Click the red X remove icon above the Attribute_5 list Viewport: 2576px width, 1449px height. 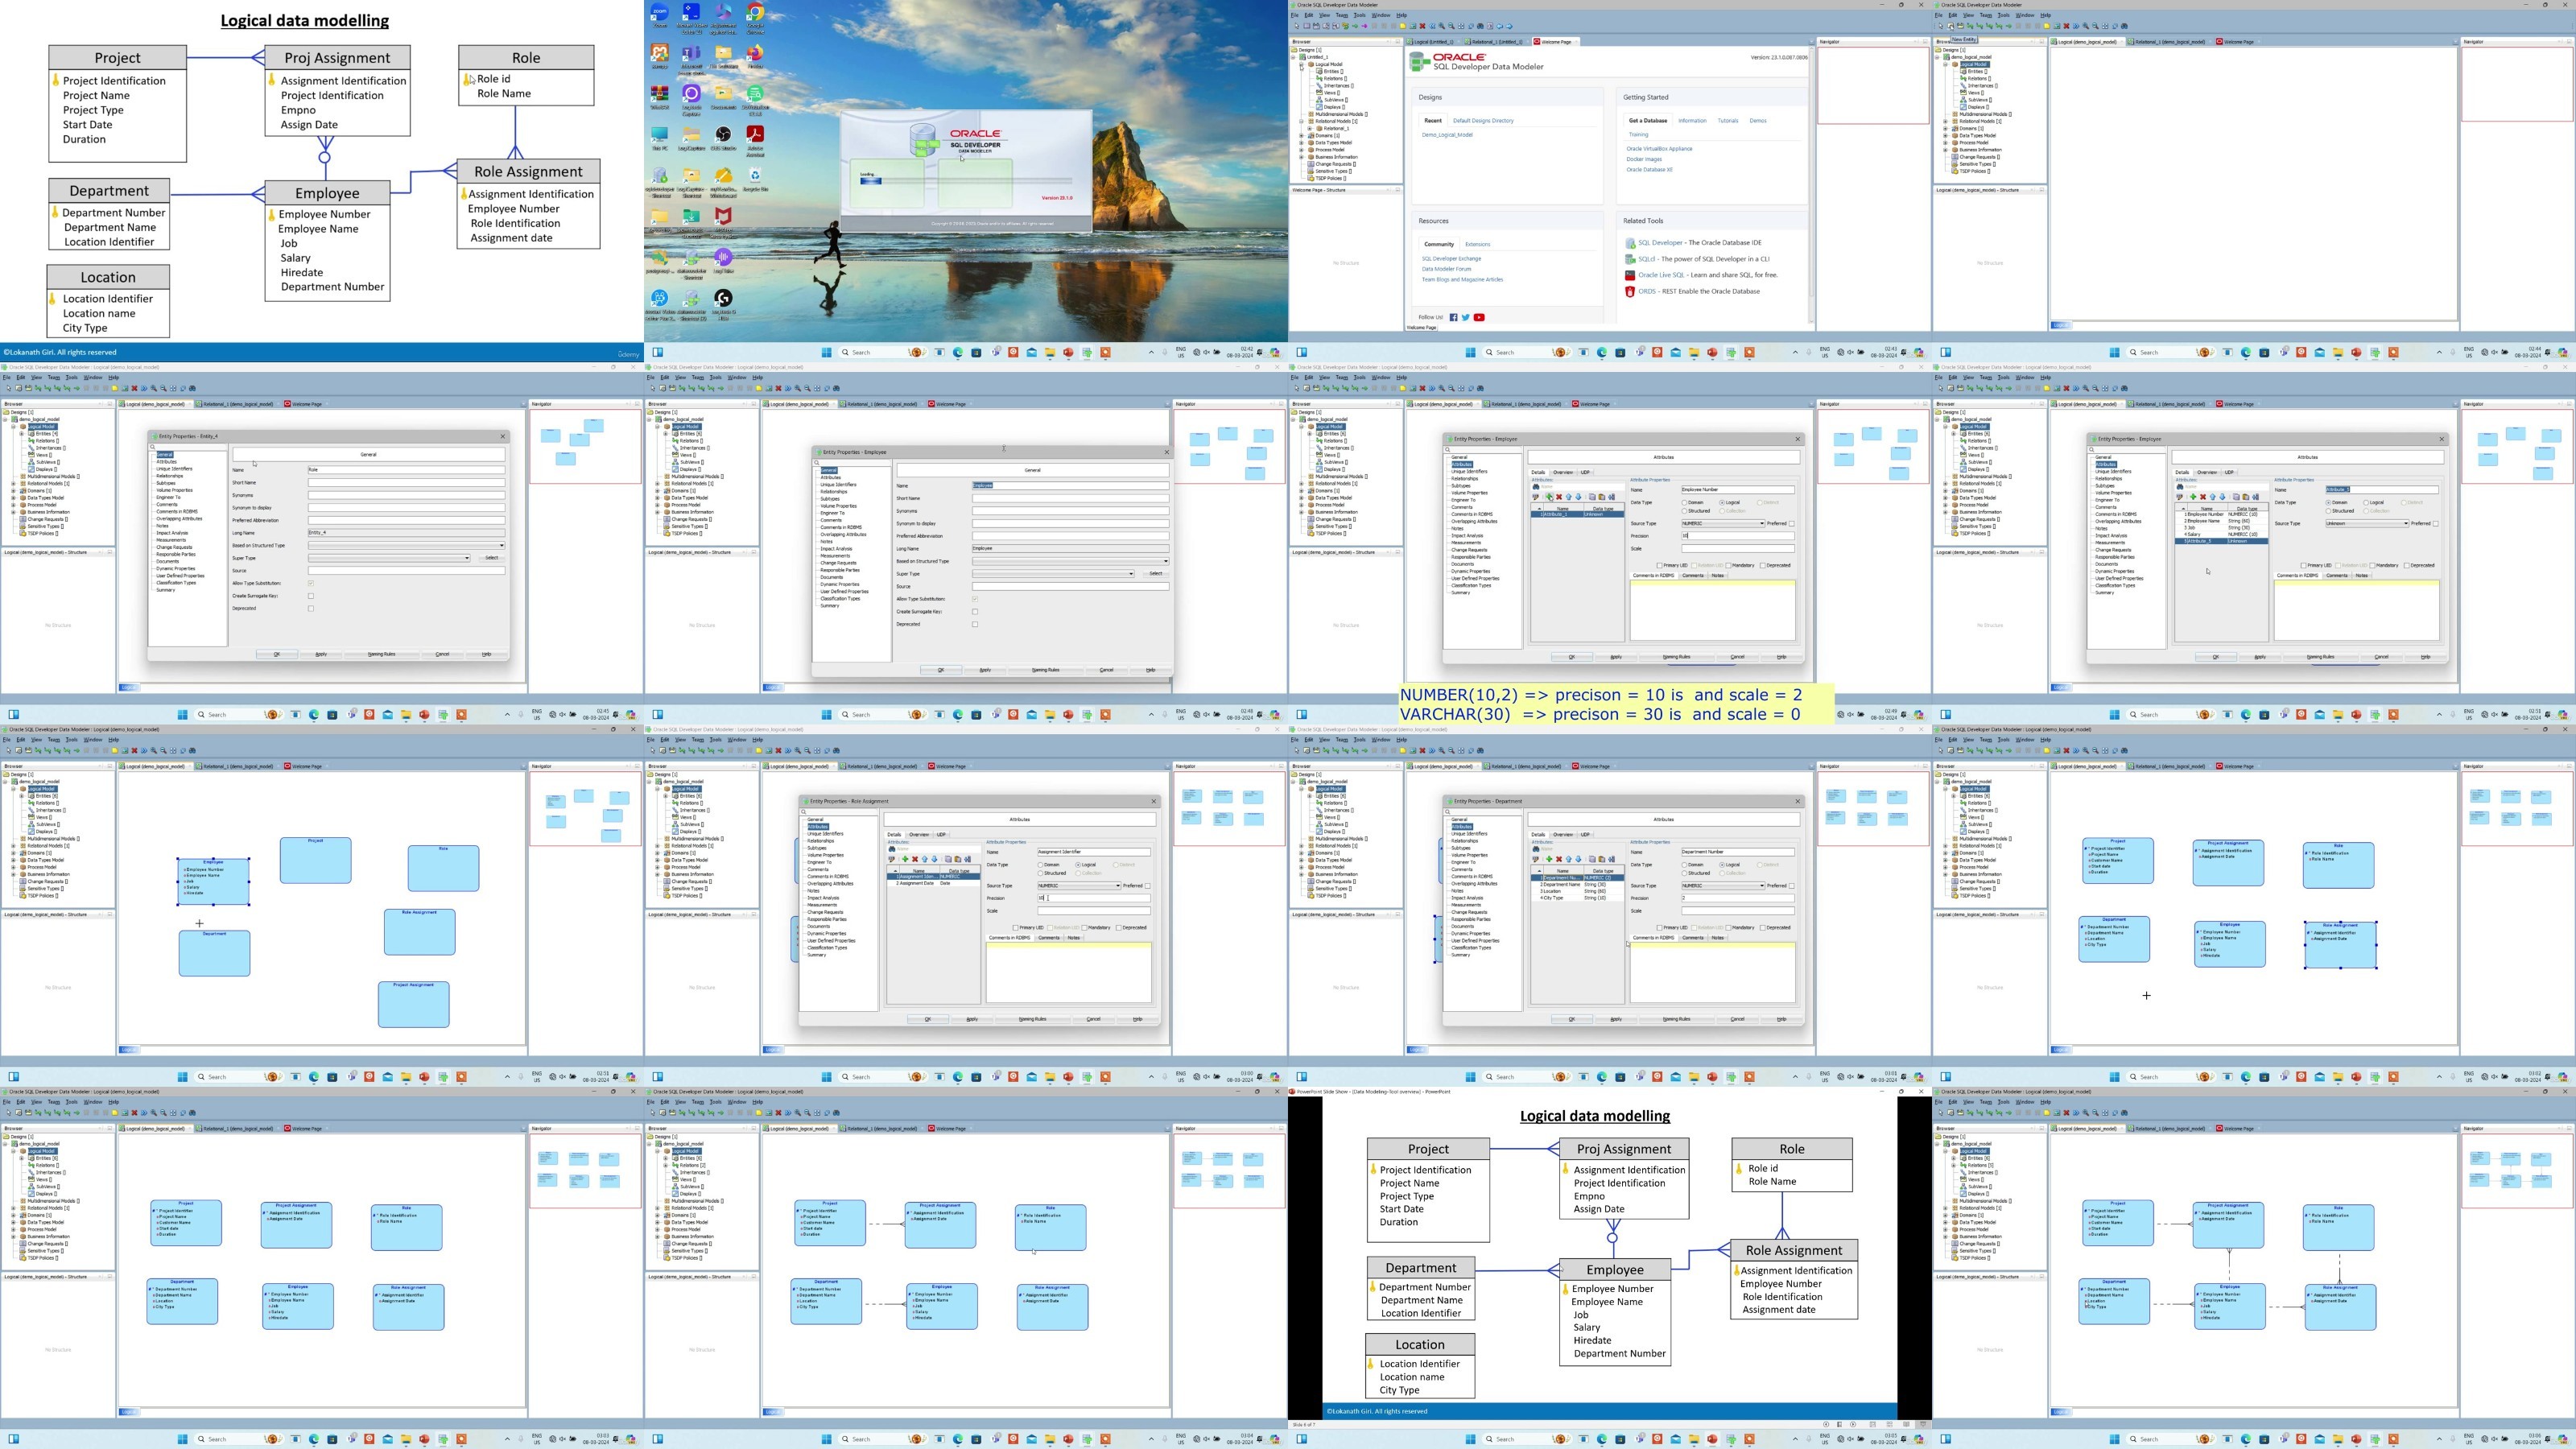[2203, 497]
